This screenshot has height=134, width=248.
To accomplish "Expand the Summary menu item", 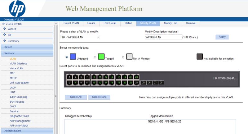I will 27,41.
